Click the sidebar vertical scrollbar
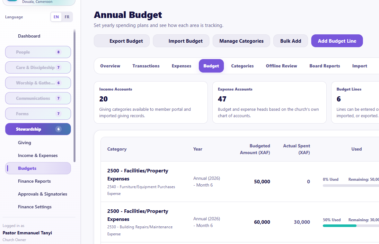The height and width of the screenshot is (244, 379). pyautogui.click(x=75, y=96)
